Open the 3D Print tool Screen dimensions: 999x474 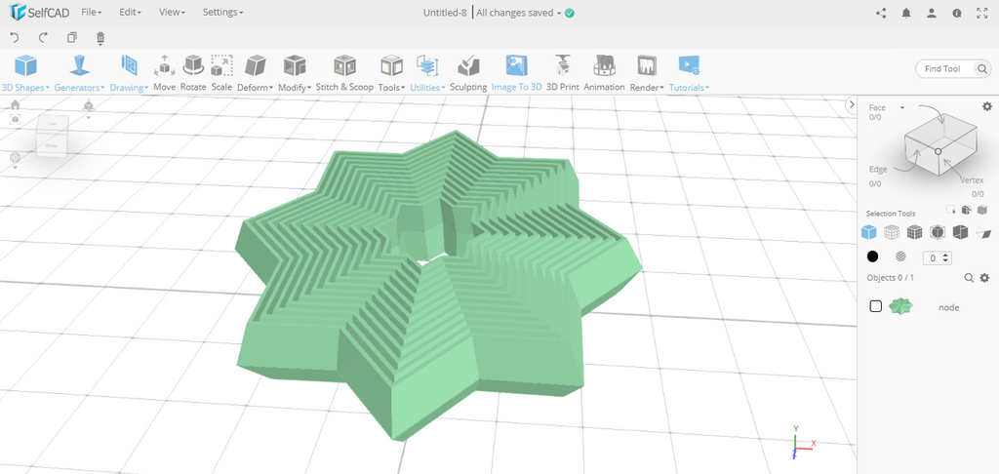tap(563, 73)
